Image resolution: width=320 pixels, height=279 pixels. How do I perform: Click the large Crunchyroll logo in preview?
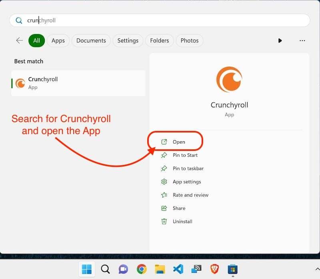(229, 79)
